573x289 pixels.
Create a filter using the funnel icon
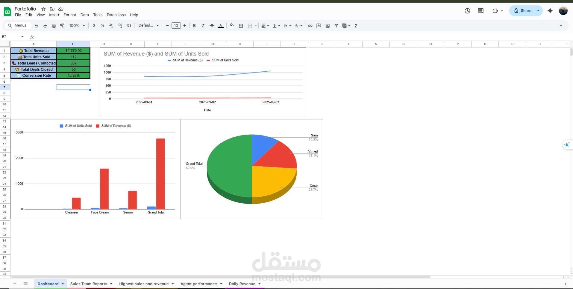(x=336, y=26)
